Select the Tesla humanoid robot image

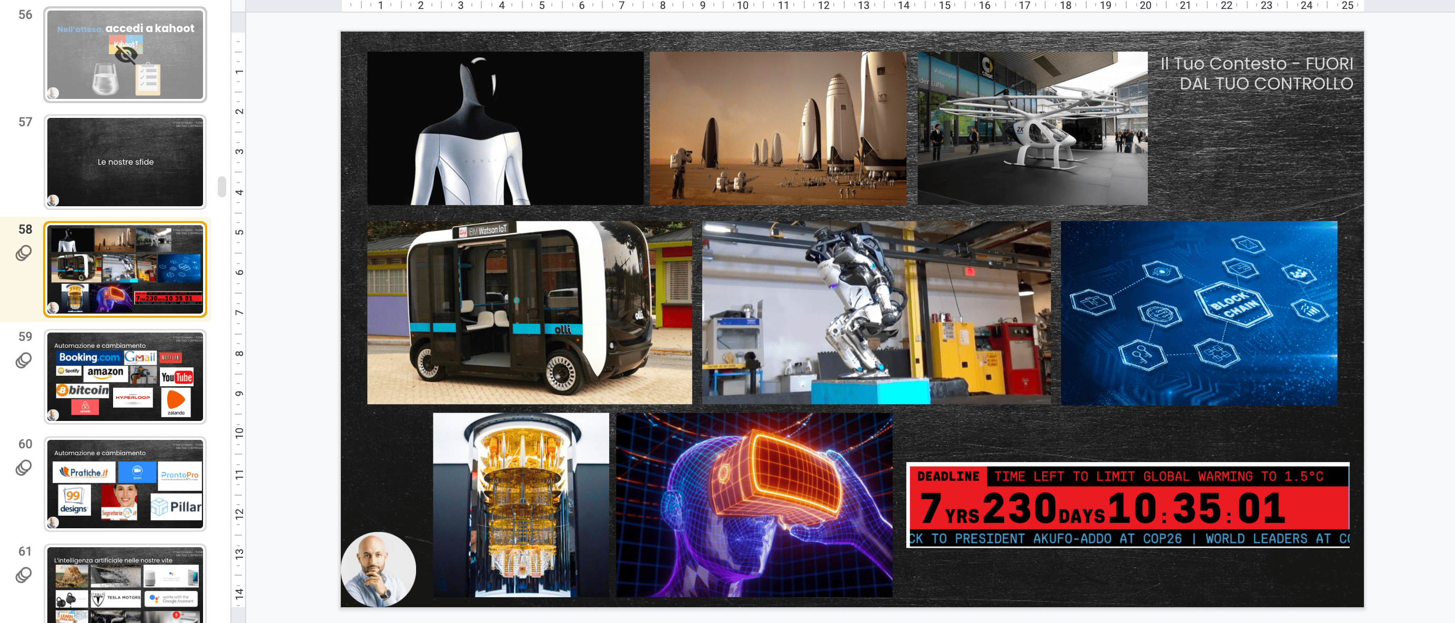click(505, 128)
